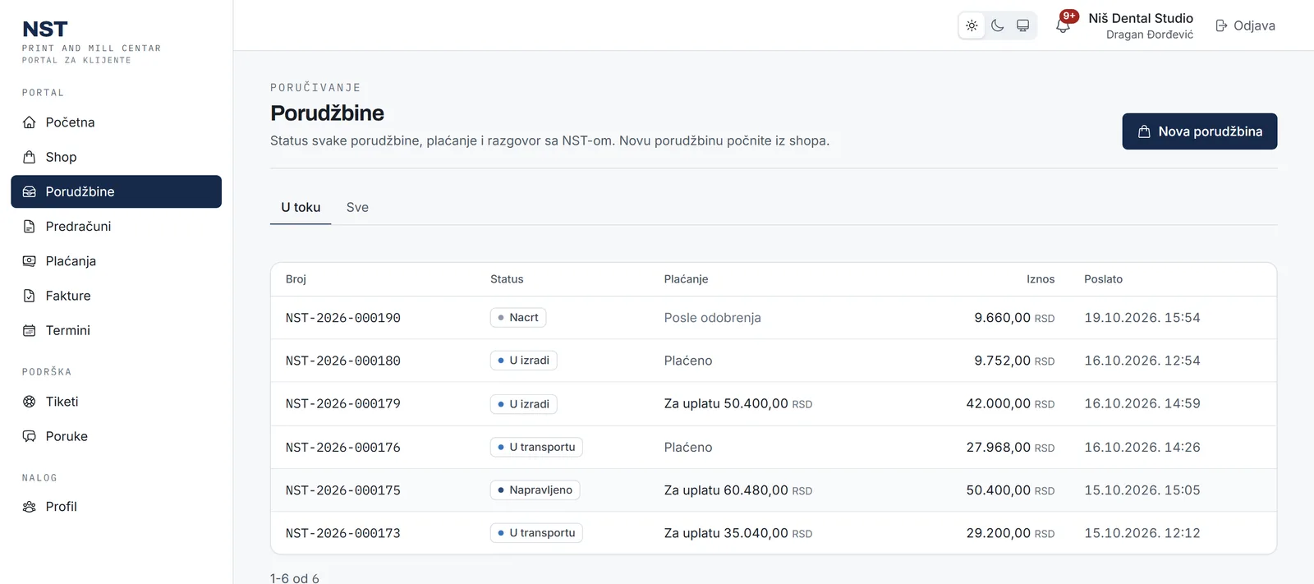
Task: Click the Poruke chat bubbles icon
Action: point(30,436)
